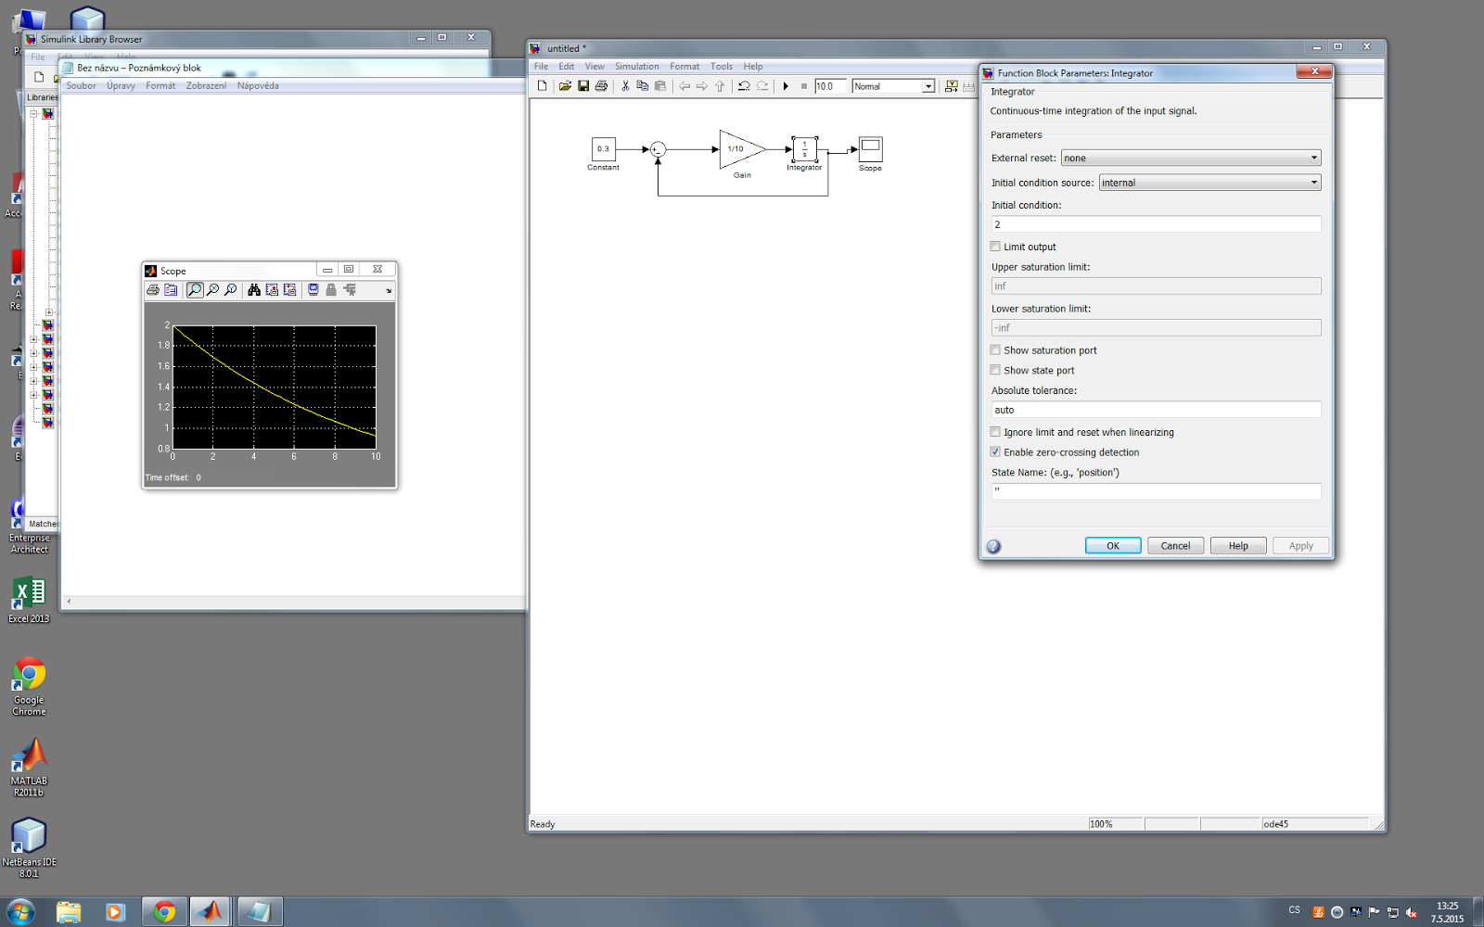Viewport: 1484px width, 927px height.
Task: Select the Gain block 1/10
Action: [740, 149]
